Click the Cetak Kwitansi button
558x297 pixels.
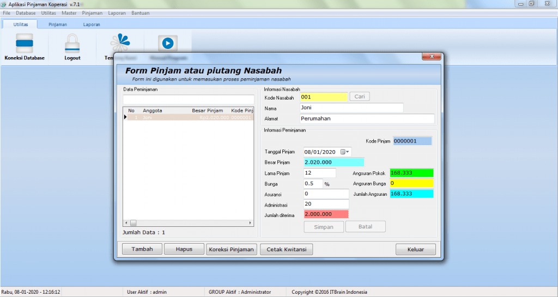pos(287,249)
